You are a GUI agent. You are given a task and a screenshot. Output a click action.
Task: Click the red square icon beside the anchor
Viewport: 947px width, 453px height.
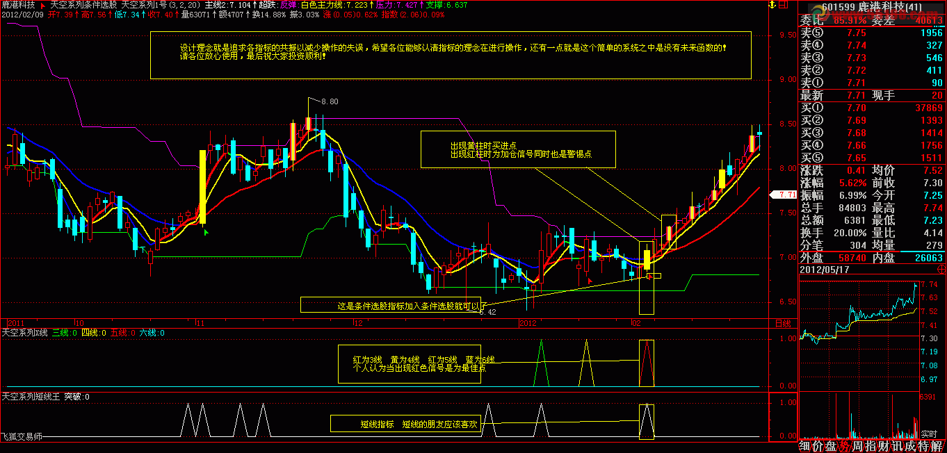click(784, 5)
